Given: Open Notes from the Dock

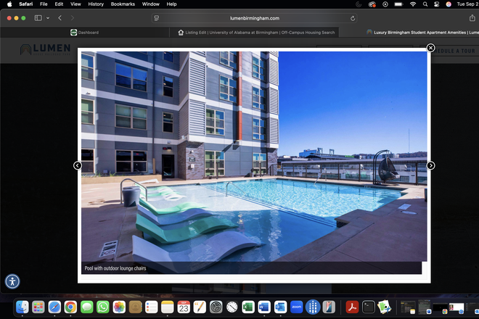Looking at the screenshot, I should pyautogui.click(x=168, y=307).
